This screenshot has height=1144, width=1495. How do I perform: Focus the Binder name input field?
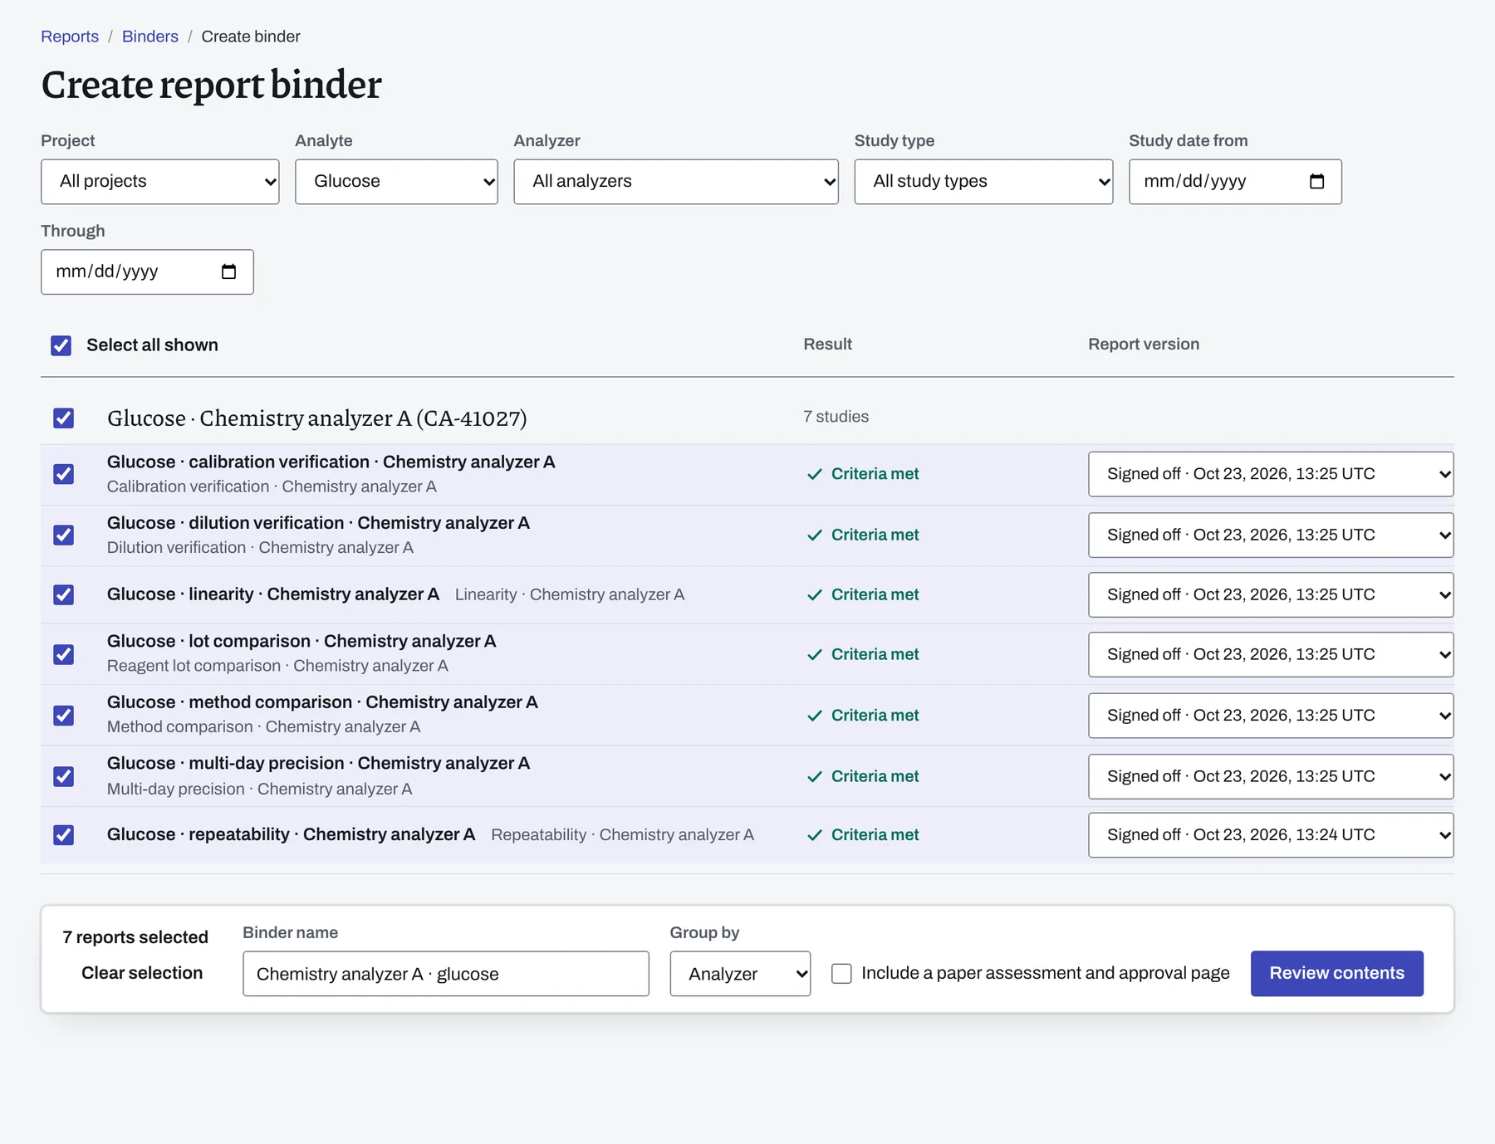(446, 974)
